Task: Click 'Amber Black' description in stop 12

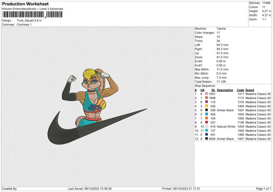Action: pos(225,139)
